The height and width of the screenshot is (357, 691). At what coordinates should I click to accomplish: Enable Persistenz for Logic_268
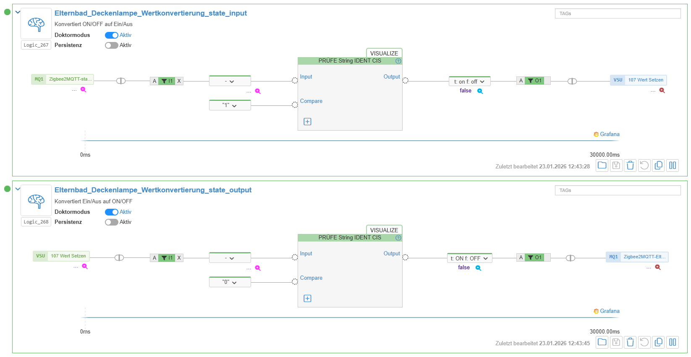[111, 222]
